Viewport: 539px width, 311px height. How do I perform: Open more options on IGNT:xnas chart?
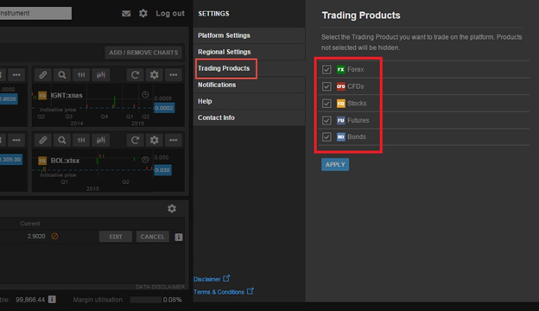(x=174, y=74)
